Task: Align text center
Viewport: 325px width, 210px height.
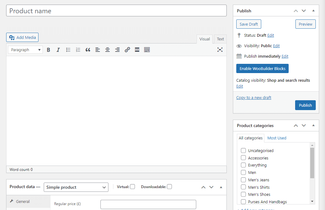Action: click(x=108, y=50)
